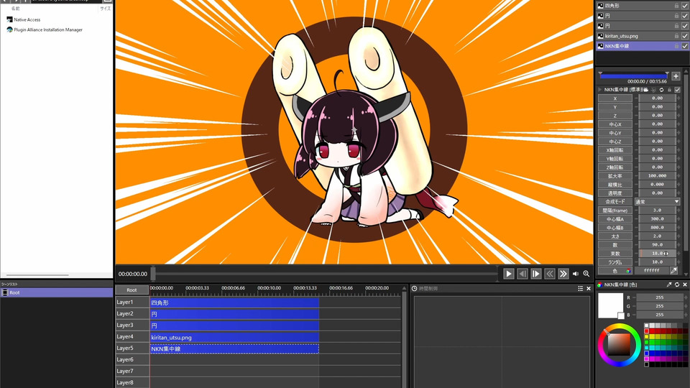The width and height of the screenshot is (690, 388).
Task: Click the 太さ parameter button
Action: point(615,236)
